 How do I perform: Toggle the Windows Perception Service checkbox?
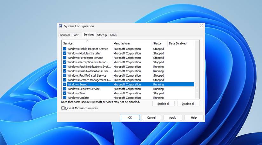click(65, 58)
